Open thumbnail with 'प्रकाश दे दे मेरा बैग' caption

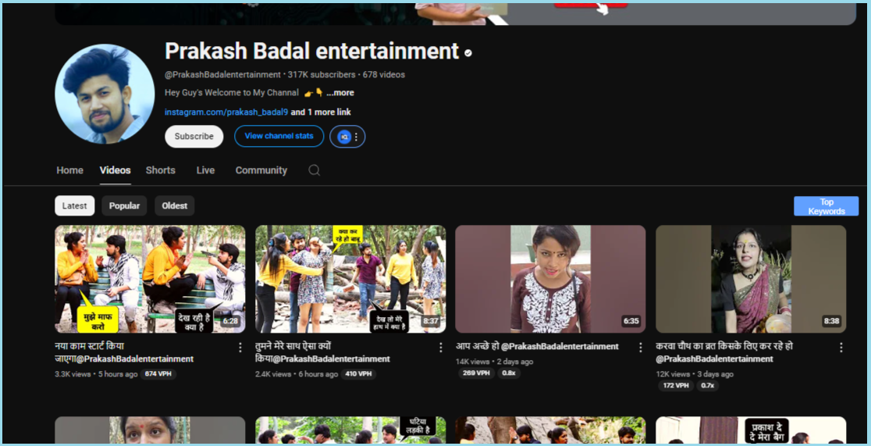[x=751, y=430]
